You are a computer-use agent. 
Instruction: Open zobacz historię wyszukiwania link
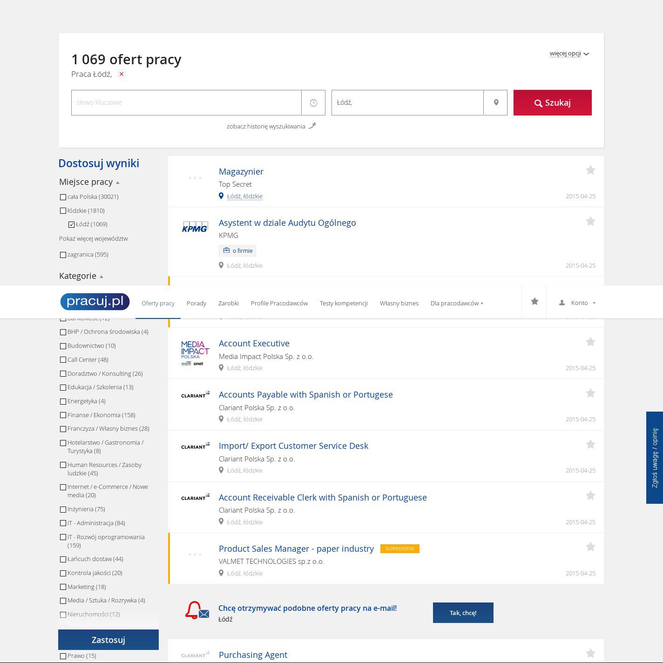(x=266, y=126)
